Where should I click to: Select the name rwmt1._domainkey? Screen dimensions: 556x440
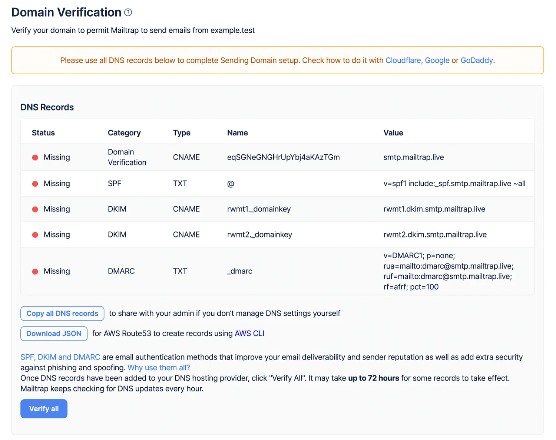click(x=259, y=209)
